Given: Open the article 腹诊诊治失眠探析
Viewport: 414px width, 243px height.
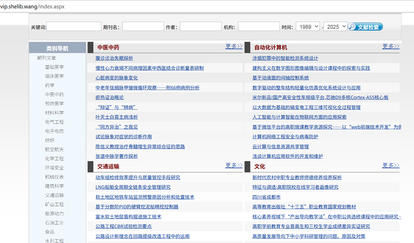Looking at the screenshot, I should [114, 58].
